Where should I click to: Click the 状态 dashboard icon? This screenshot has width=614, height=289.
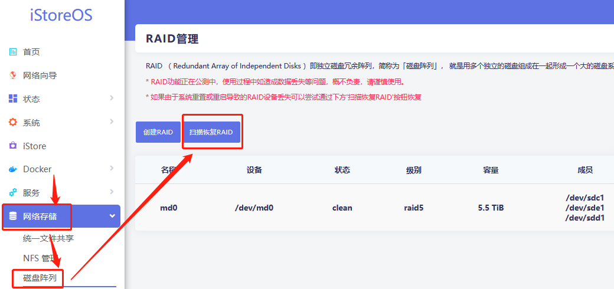coord(13,98)
